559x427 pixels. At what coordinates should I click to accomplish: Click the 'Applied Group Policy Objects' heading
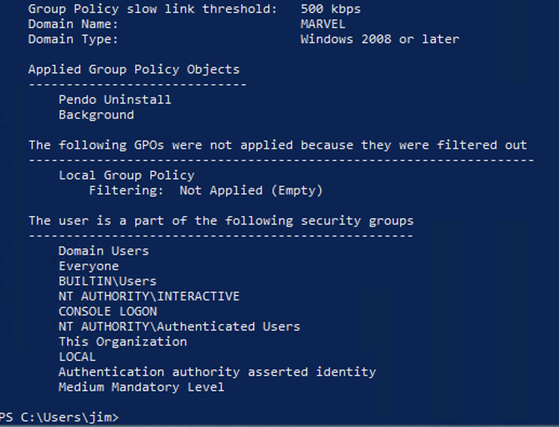[x=134, y=69]
